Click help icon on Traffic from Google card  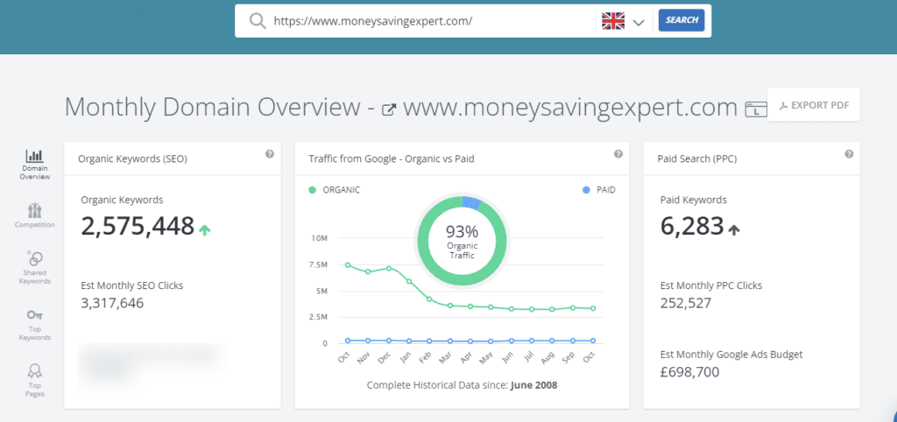(618, 154)
